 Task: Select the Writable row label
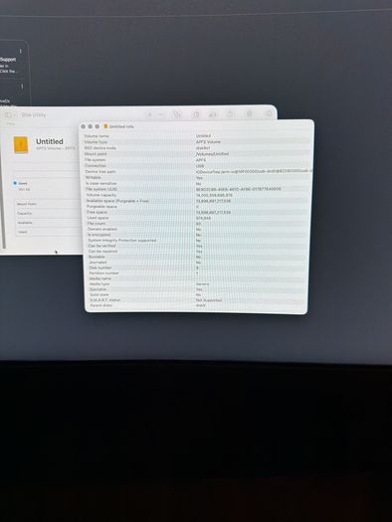pos(94,177)
